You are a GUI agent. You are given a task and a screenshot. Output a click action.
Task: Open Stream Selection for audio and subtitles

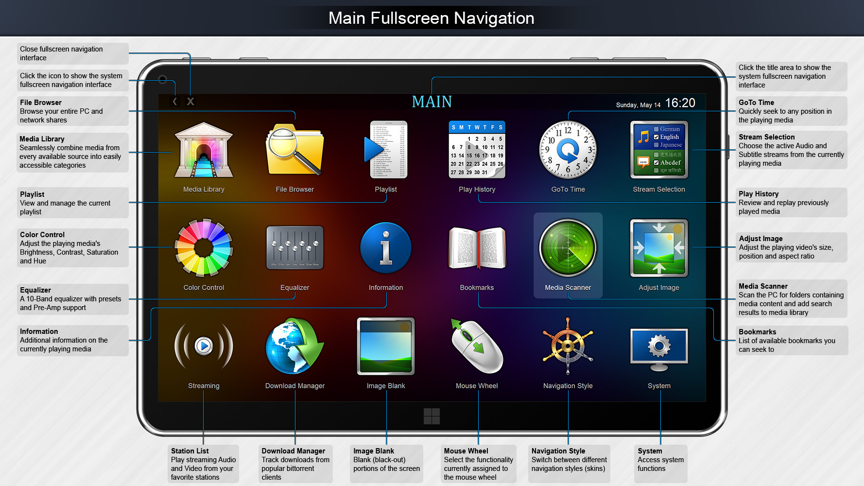tap(659, 151)
